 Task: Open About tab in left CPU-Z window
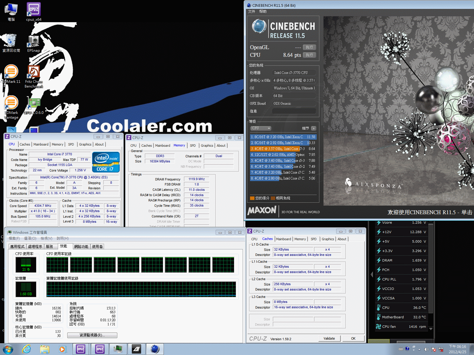99,144
